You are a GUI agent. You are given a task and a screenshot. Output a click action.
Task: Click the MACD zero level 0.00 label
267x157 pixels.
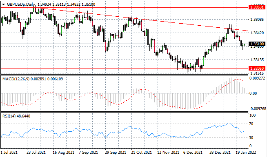click(253, 93)
